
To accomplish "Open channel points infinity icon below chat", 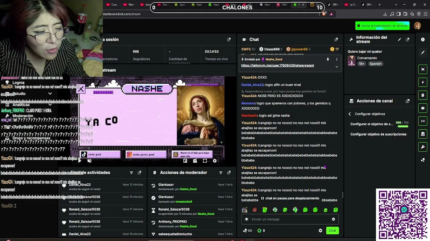I will (x=248, y=231).
